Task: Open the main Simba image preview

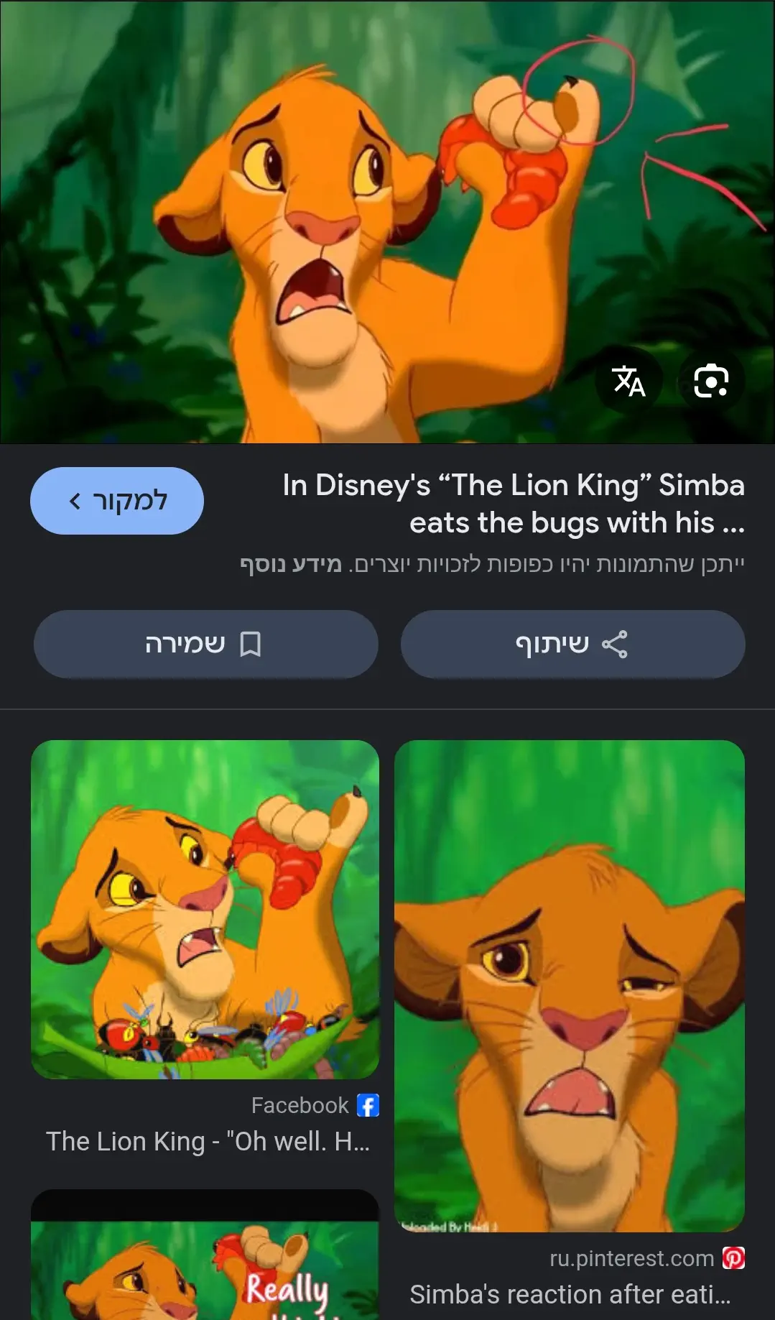Action: [387, 222]
